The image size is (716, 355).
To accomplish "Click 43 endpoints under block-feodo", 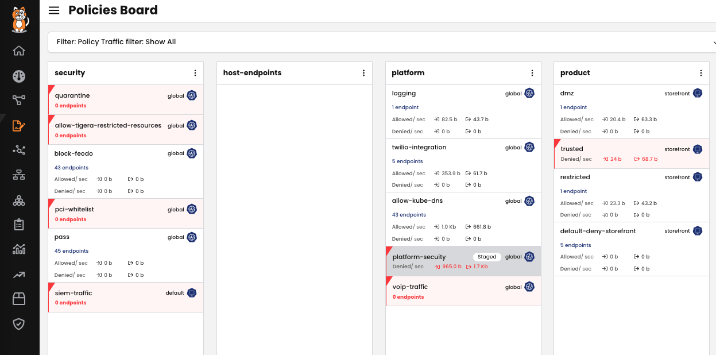I will 71,168.
